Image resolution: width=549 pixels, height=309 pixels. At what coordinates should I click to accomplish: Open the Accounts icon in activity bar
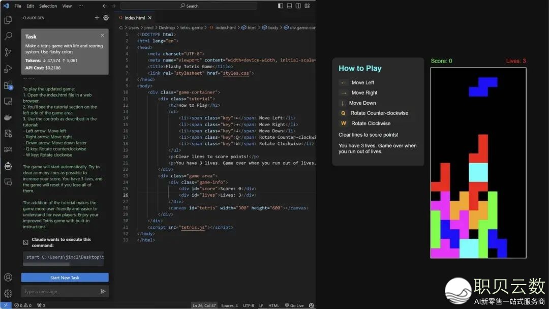(x=8, y=277)
